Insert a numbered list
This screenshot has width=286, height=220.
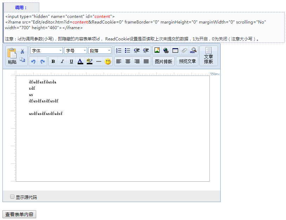(119, 51)
